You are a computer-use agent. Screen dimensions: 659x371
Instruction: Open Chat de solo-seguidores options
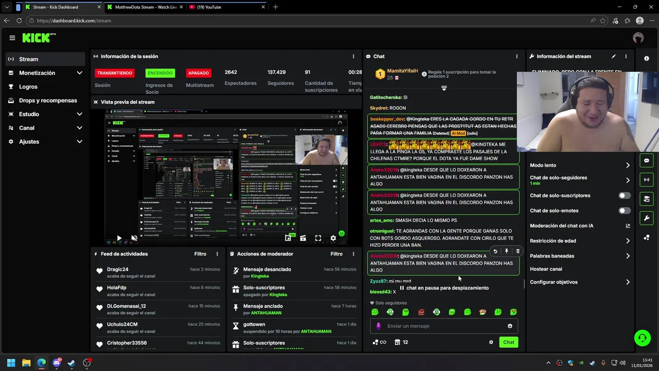coord(580,180)
